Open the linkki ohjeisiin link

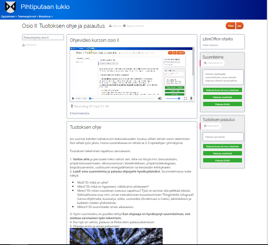tap(210, 45)
